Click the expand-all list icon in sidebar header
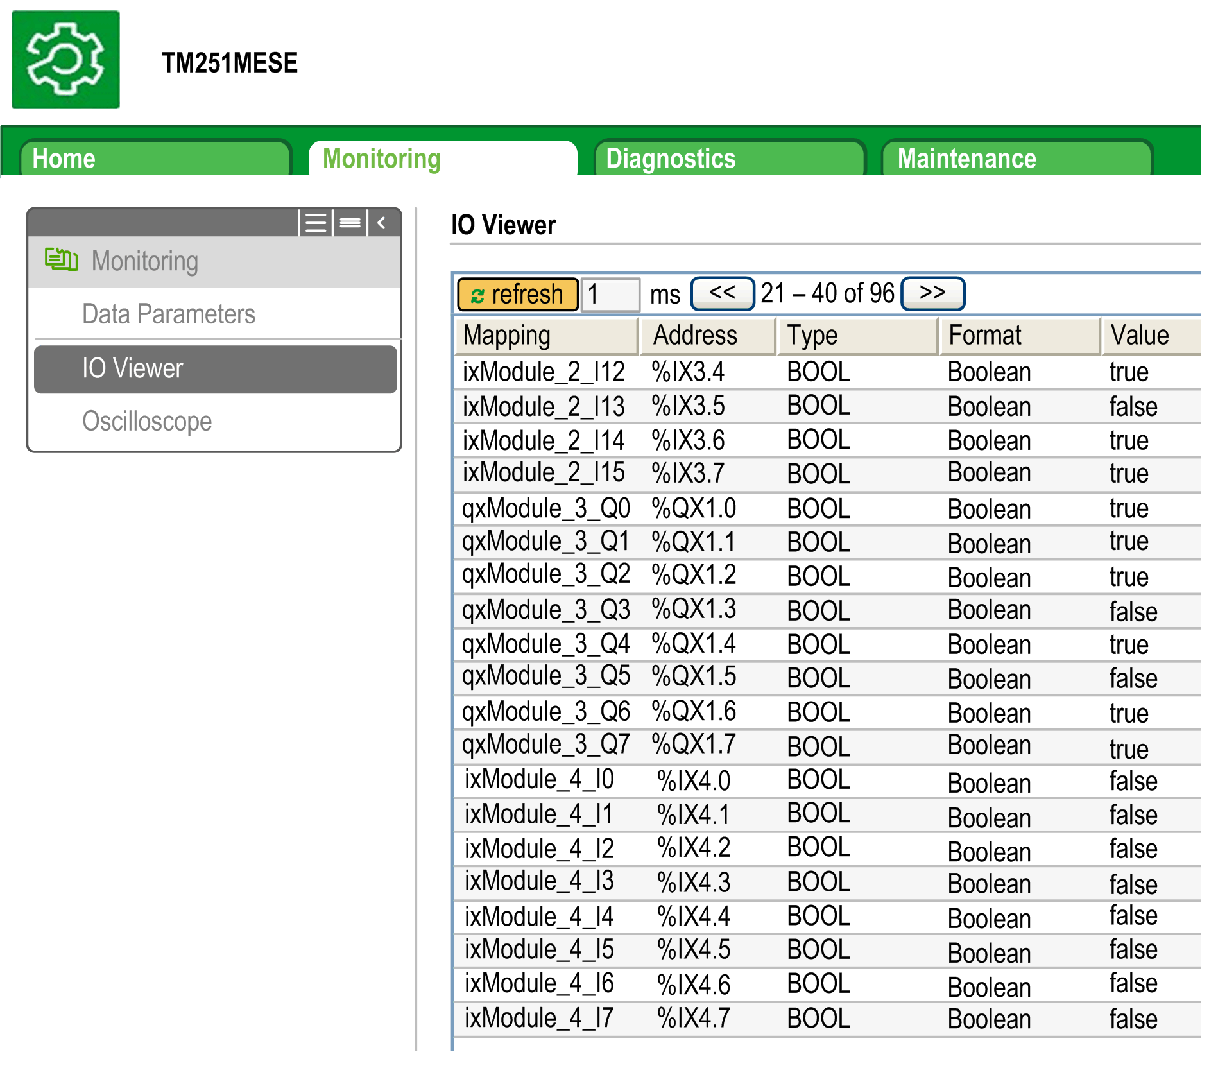The height and width of the screenshot is (1068, 1218). (315, 223)
